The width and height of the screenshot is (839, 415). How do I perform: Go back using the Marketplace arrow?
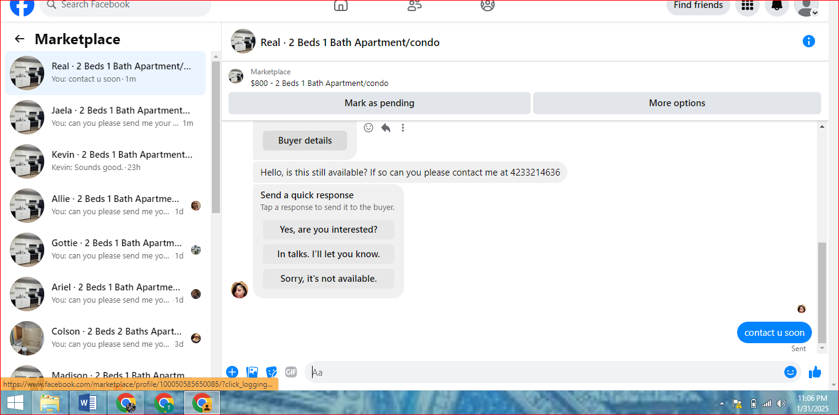pos(20,39)
